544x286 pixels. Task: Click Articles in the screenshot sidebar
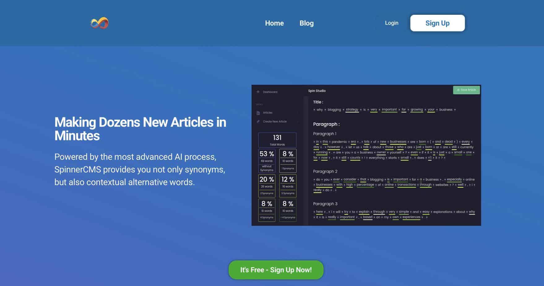268,113
